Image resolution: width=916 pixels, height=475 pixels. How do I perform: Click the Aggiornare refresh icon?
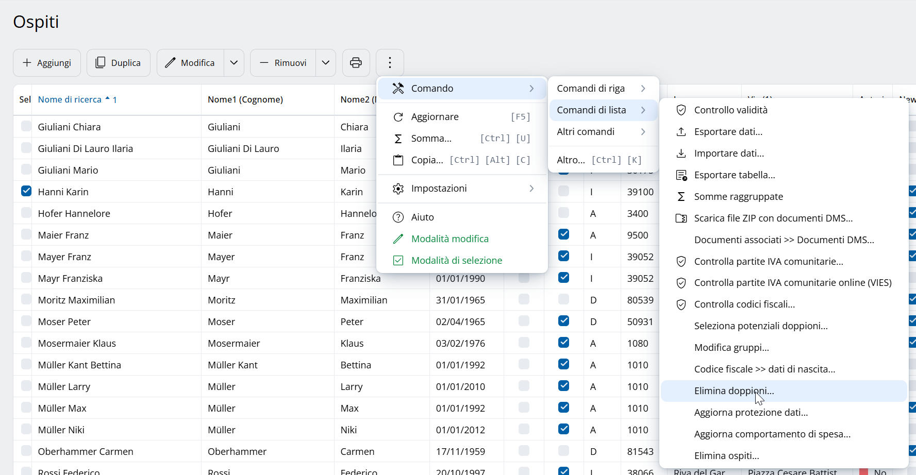coord(398,117)
